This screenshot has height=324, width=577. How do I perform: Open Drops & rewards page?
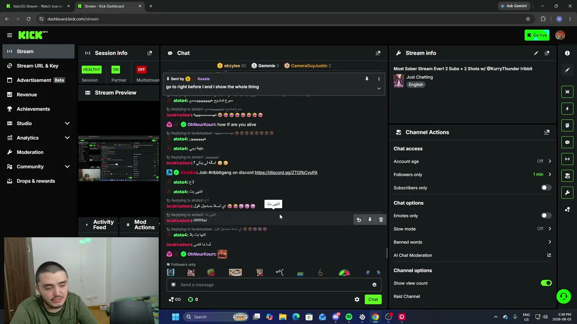[x=38, y=181]
